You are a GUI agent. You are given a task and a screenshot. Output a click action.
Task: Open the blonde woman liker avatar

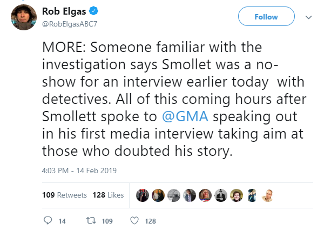tap(205, 195)
